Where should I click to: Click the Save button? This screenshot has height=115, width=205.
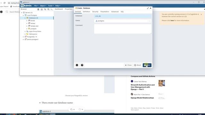pos(147,65)
